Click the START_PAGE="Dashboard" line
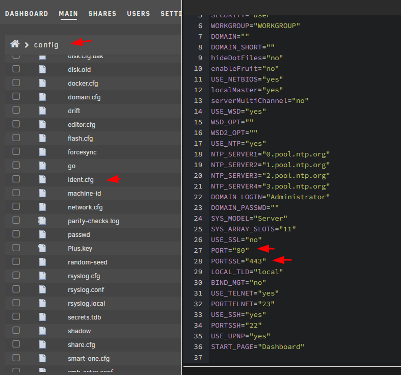401x375 pixels. 257,346
